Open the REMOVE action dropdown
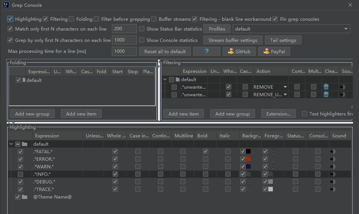This screenshot has width=359, height=214. [x=285, y=87]
